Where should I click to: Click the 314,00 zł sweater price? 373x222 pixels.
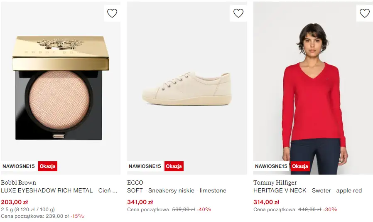[x=266, y=202]
